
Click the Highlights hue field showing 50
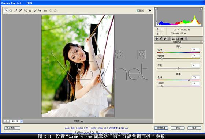pos(196,50)
